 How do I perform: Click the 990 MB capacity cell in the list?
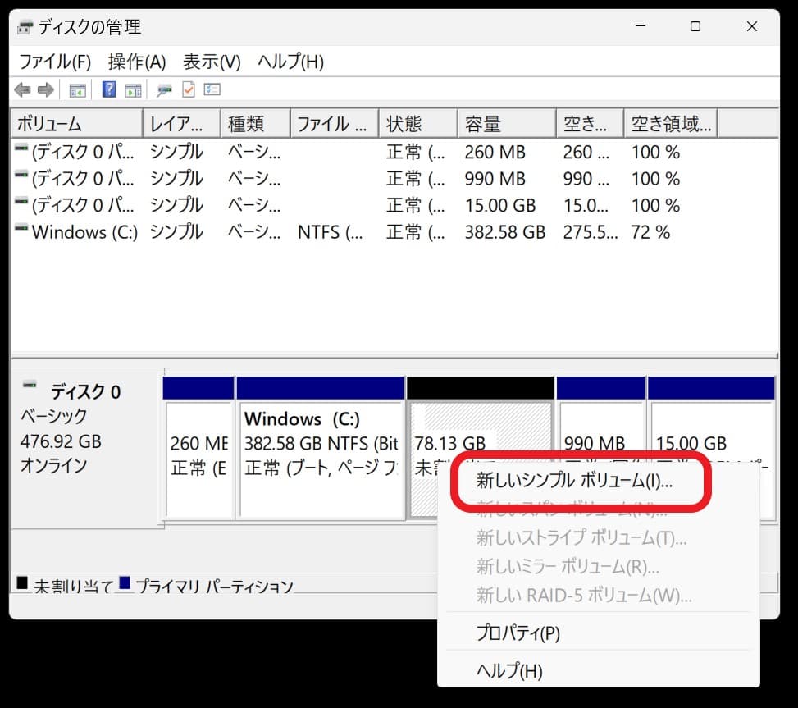495,179
